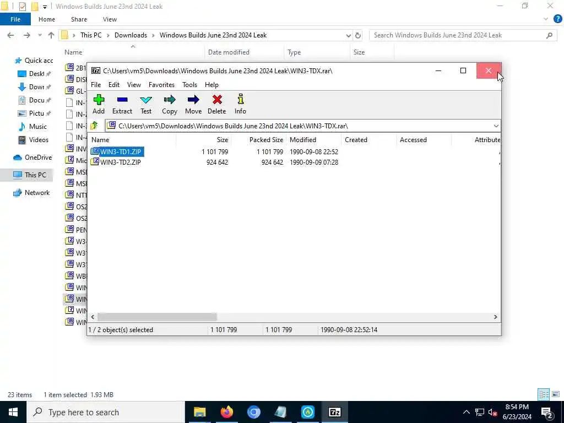Refresh the Explorer folder view
Viewport: 564px width, 423px height.
click(x=358, y=35)
